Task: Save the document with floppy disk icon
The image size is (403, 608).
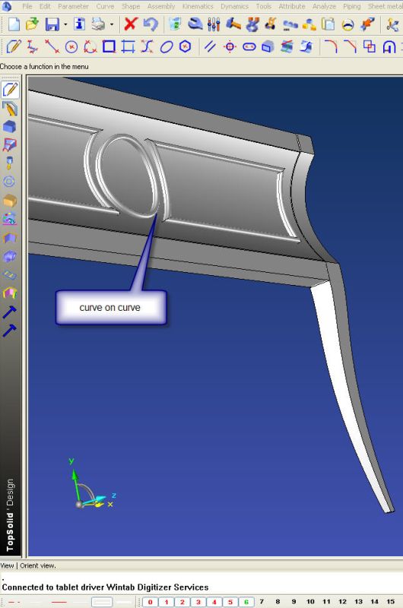Action: (x=52, y=24)
